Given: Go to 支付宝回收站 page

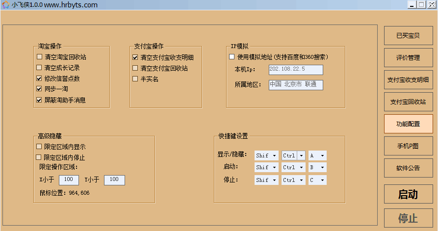Looking at the screenshot, I should pyautogui.click(x=408, y=102).
